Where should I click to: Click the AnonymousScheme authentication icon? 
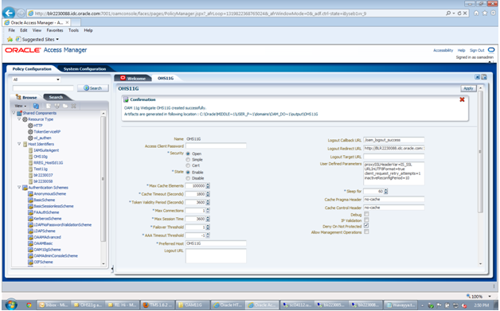[x=30, y=194]
